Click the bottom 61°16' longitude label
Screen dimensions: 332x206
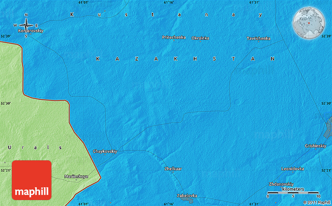click(x=169, y=204)
